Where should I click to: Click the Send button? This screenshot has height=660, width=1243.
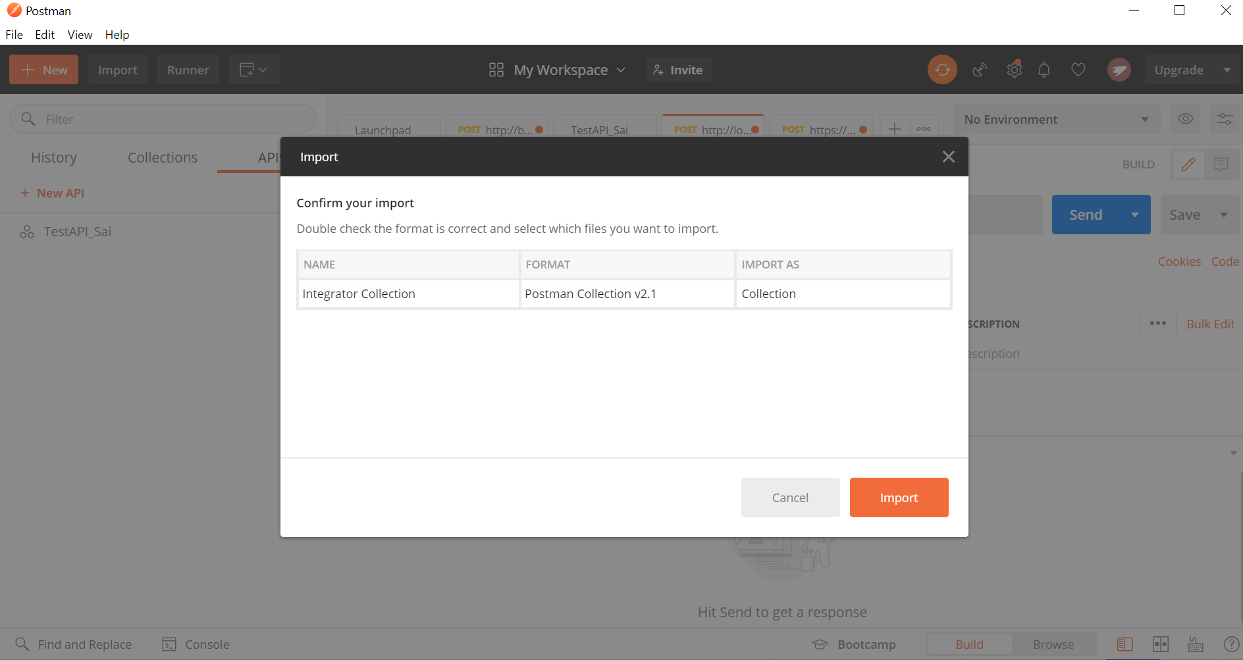[1086, 215]
